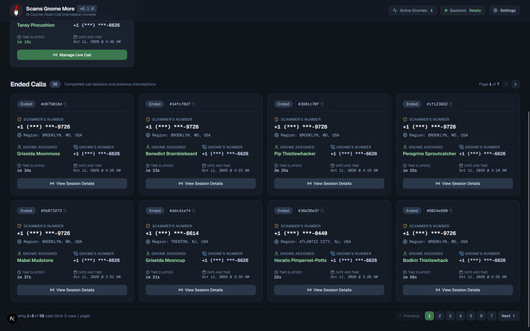The image size is (530, 331).
Task: Copy session ID #1f123822
Action: [451, 104]
